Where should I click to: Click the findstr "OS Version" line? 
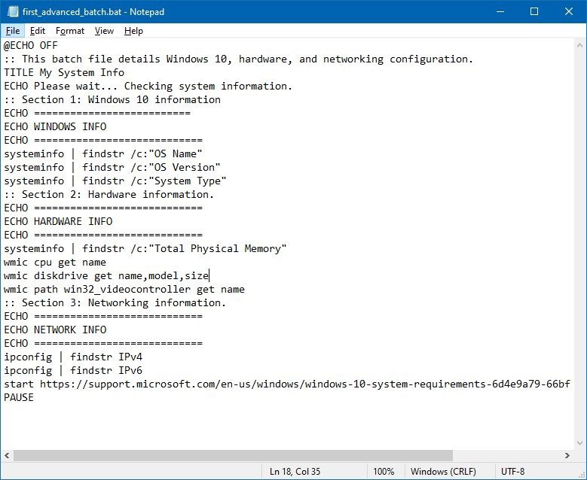click(x=112, y=168)
